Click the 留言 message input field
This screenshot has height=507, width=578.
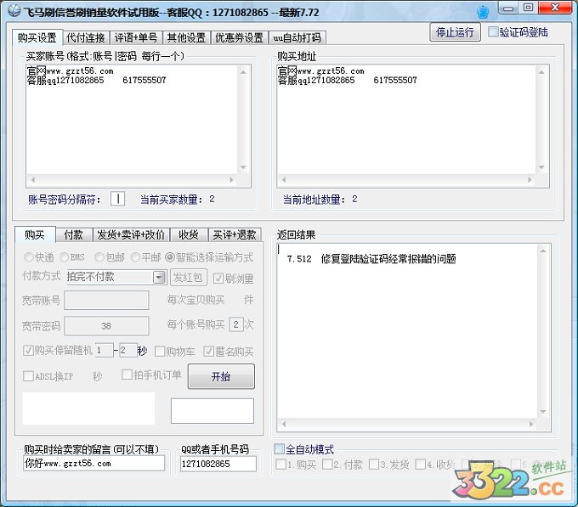point(94,463)
